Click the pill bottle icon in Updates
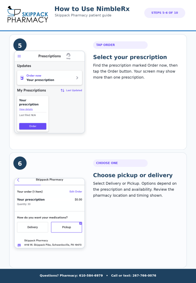Image resolution: width=196 pixels, height=283 pixels. (22, 78)
